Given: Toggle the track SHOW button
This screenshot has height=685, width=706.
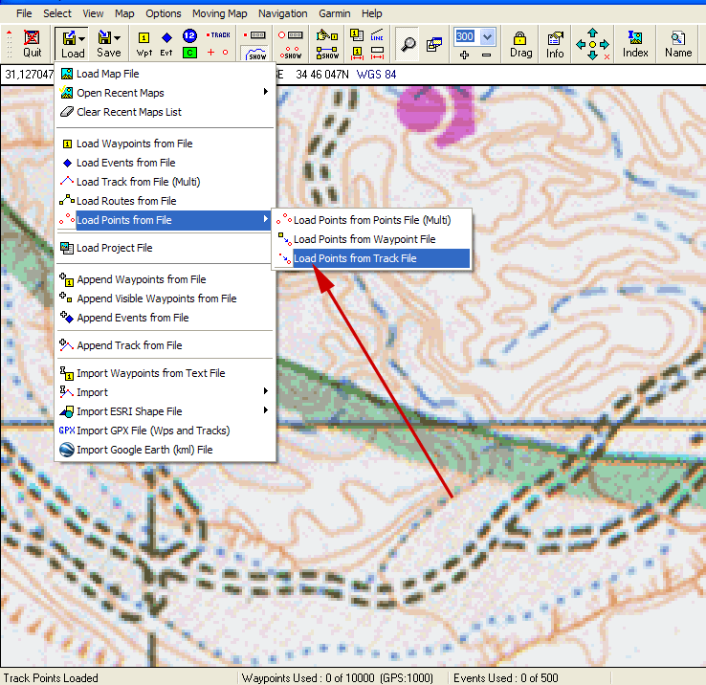Looking at the screenshot, I should click(254, 54).
